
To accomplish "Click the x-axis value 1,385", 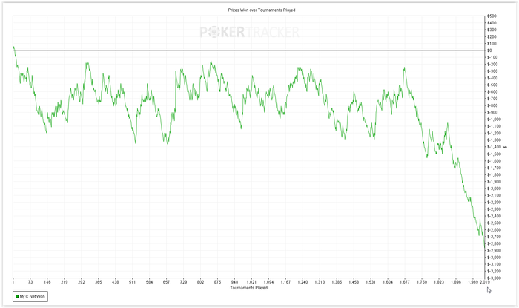I will click(337, 282).
